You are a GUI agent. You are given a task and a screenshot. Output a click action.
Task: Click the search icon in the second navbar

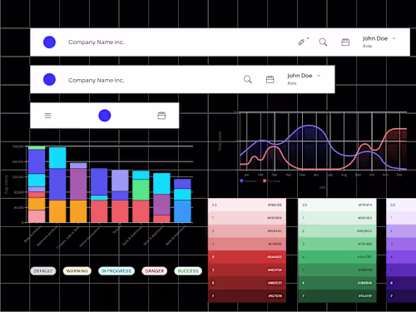click(x=248, y=80)
